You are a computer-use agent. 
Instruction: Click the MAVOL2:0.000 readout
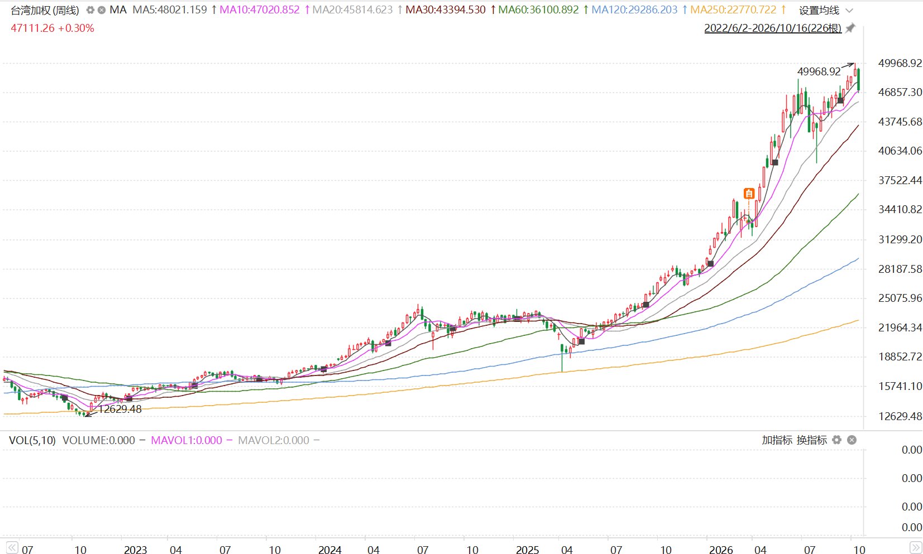274,440
